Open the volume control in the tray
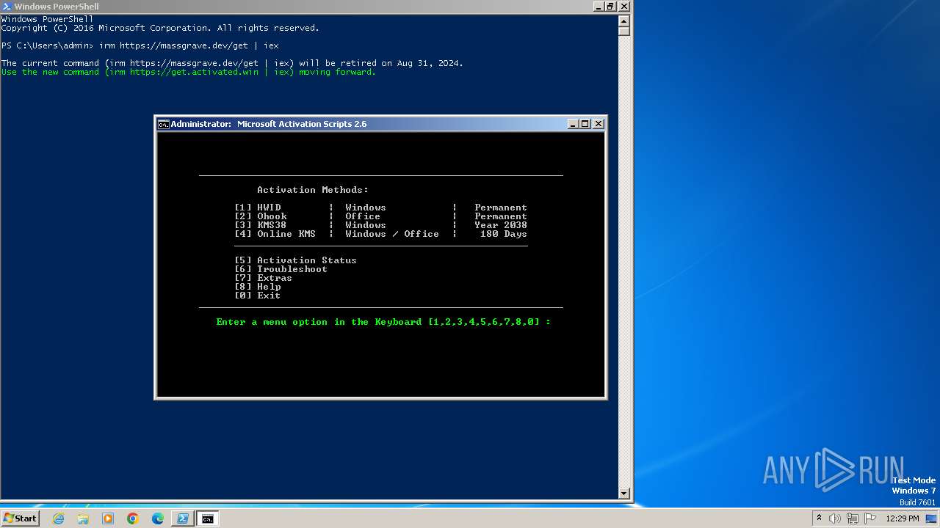The width and height of the screenshot is (940, 528). (x=835, y=518)
